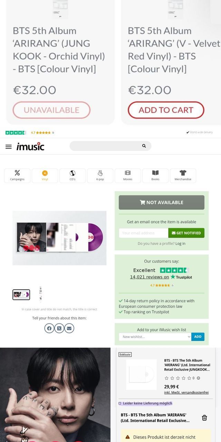Delete the ARIRANG item with trash icon
The image size is (221, 442).
coord(204,418)
